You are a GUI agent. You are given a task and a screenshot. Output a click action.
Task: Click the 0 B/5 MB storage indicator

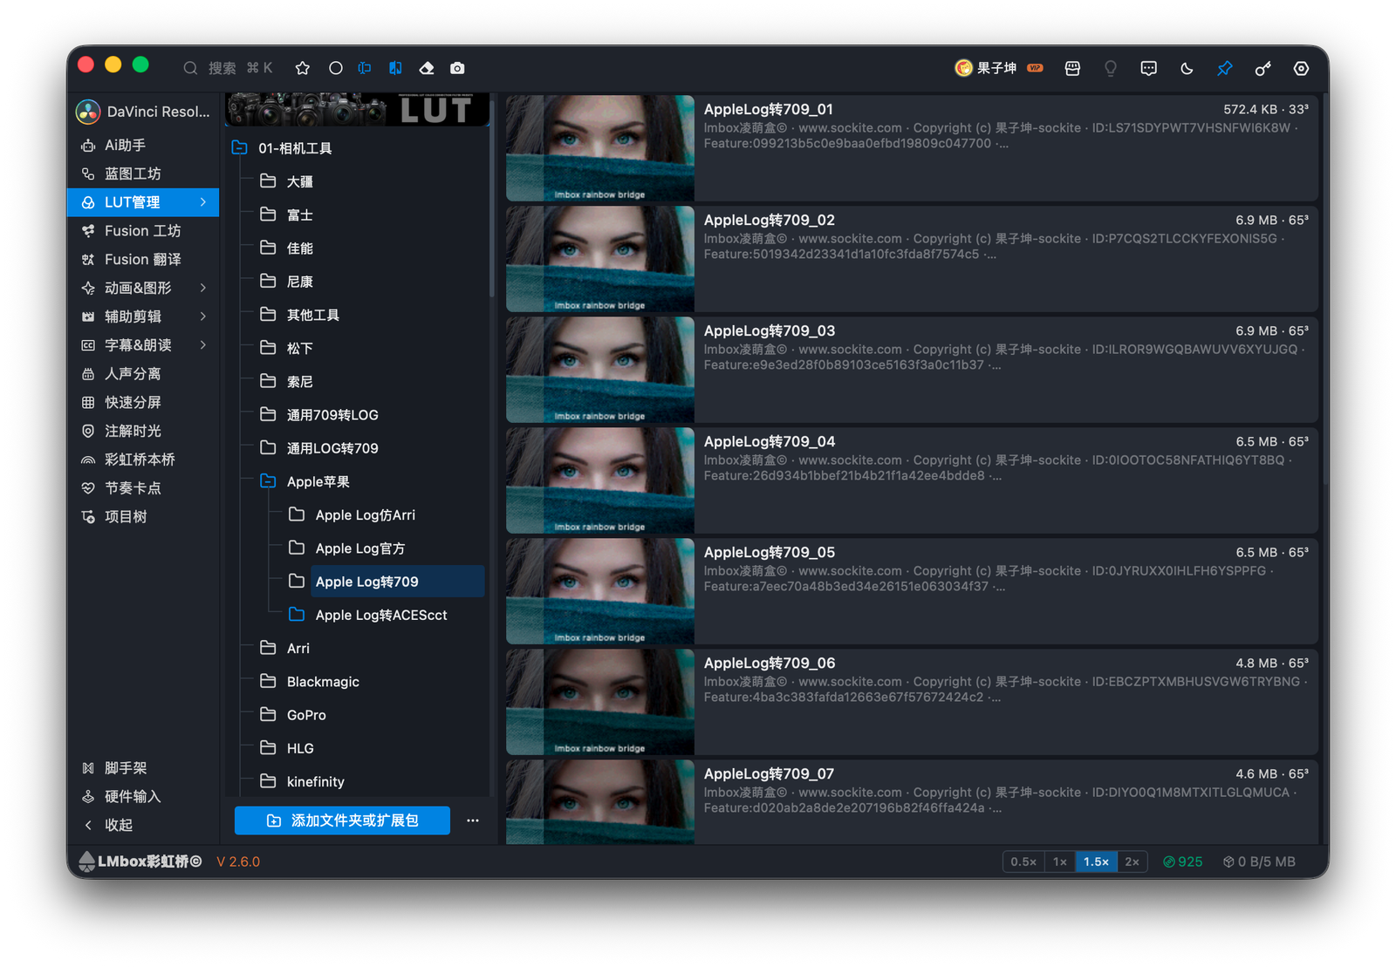coord(1259,861)
